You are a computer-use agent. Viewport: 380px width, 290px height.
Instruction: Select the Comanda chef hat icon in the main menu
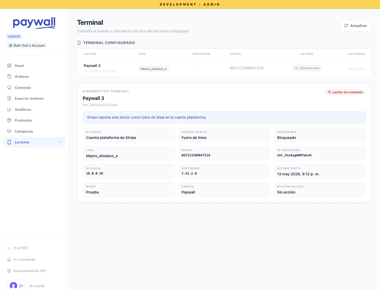(9, 88)
